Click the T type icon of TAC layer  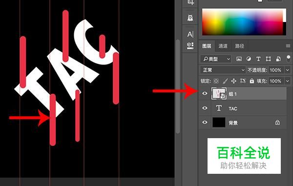219,108
